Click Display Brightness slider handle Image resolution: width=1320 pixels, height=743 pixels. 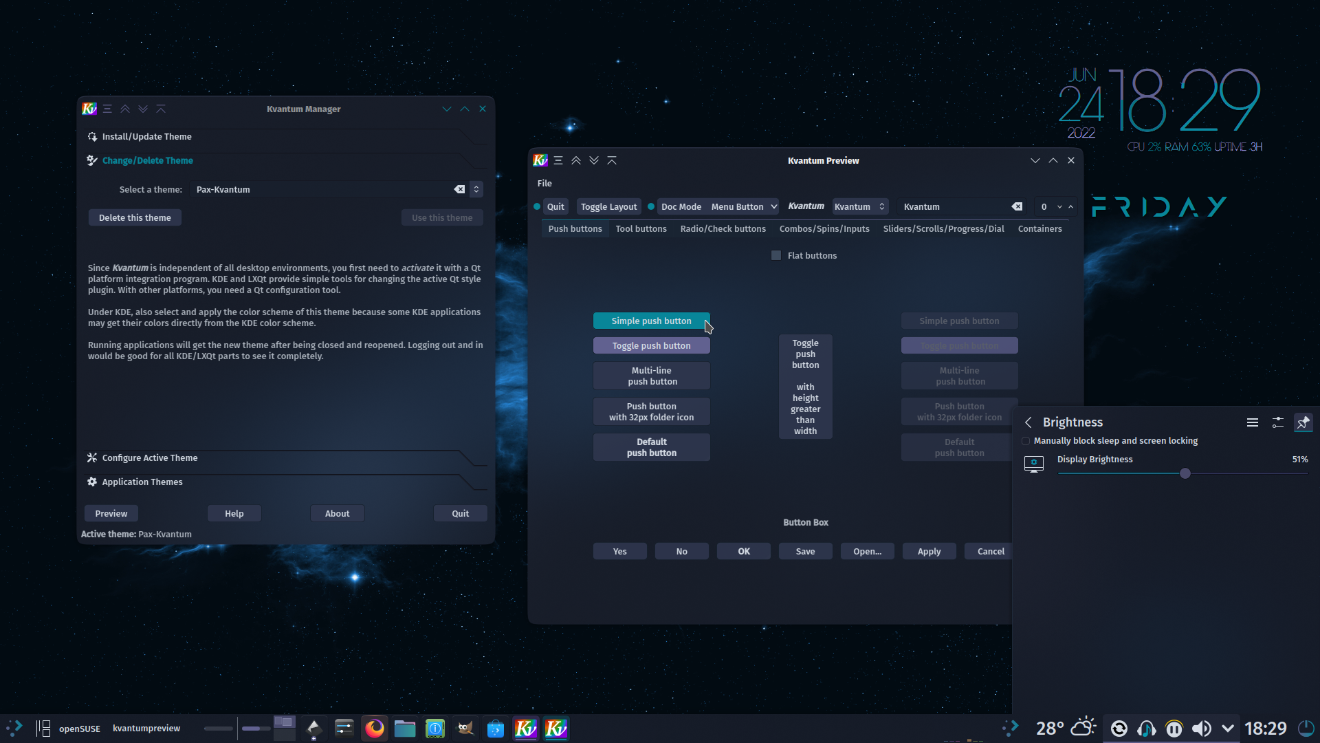[1185, 473]
